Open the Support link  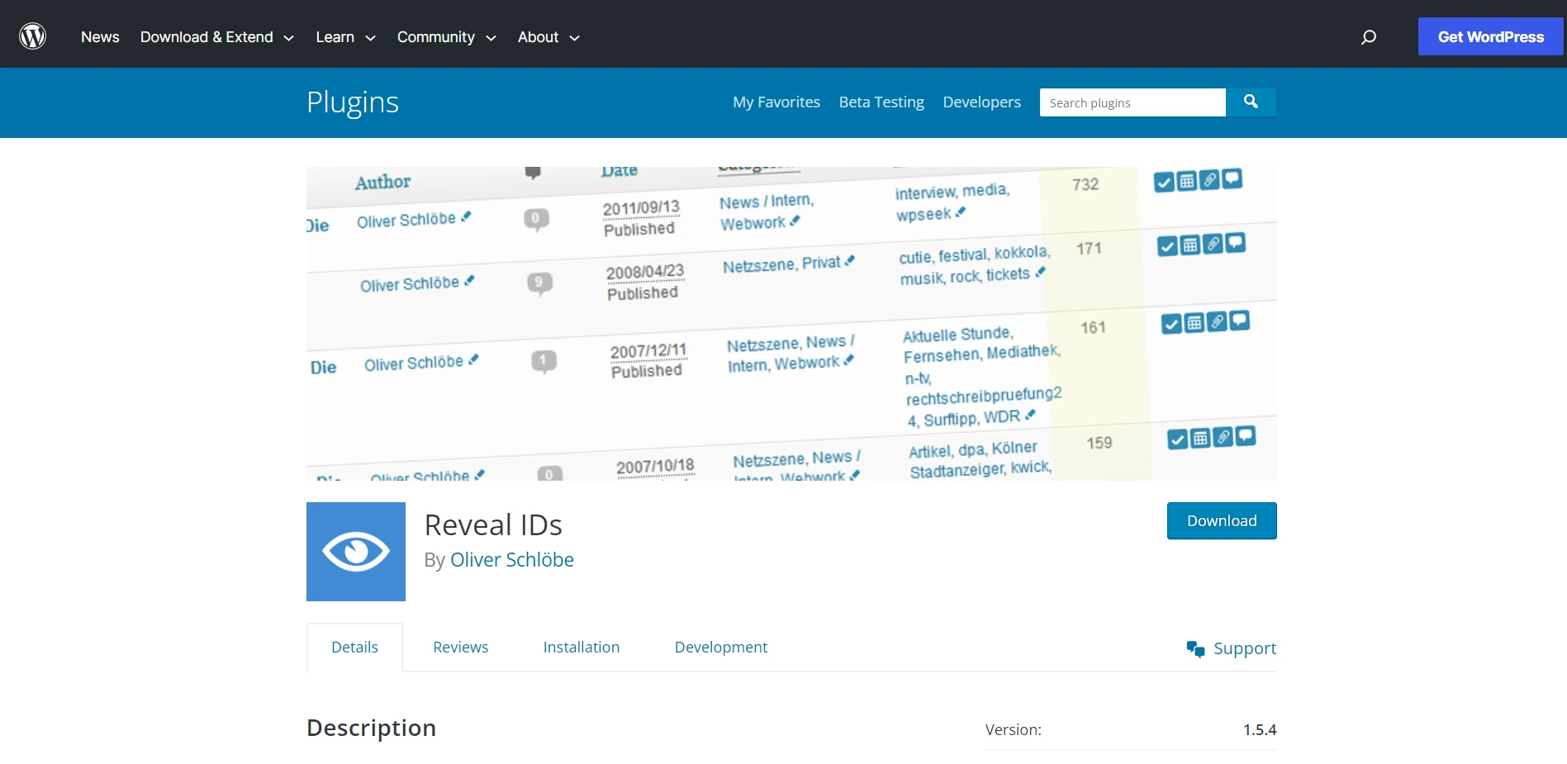1245,649
